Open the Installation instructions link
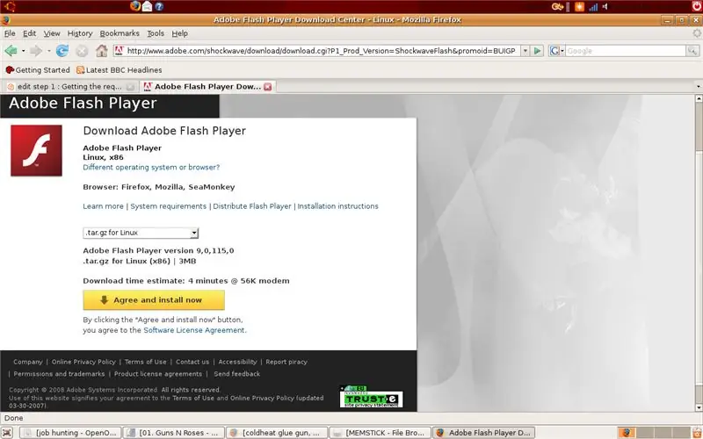 tap(337, 206)
